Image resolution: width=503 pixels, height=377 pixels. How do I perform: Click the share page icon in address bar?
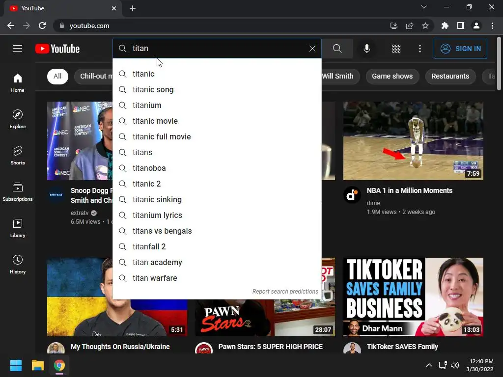point(410,26)
